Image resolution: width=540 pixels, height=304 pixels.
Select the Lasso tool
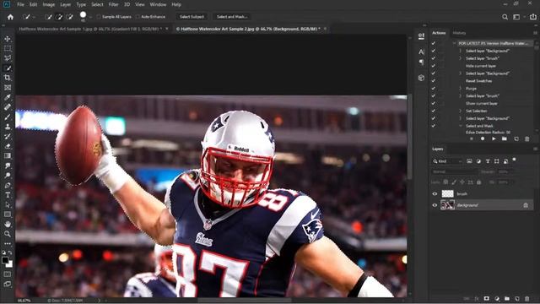point(8,58)
